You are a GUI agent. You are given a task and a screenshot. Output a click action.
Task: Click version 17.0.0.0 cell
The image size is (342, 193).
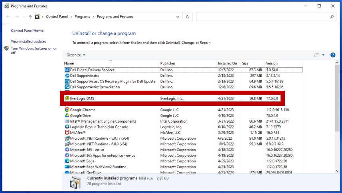pyautogui.click(x=272, y=98)
